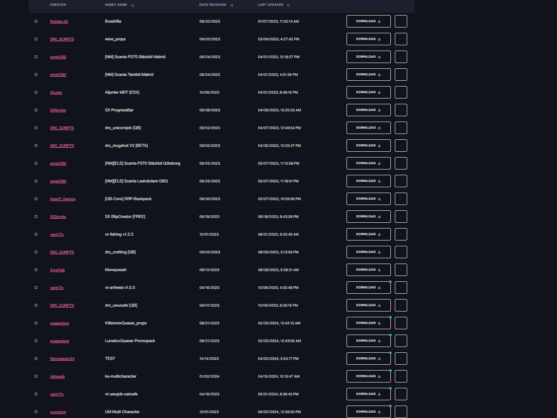Image resolution: width=557 pixels, height=418 pixels.
Task: Open more-options for Moneywash row
Action: pos(401,270)
